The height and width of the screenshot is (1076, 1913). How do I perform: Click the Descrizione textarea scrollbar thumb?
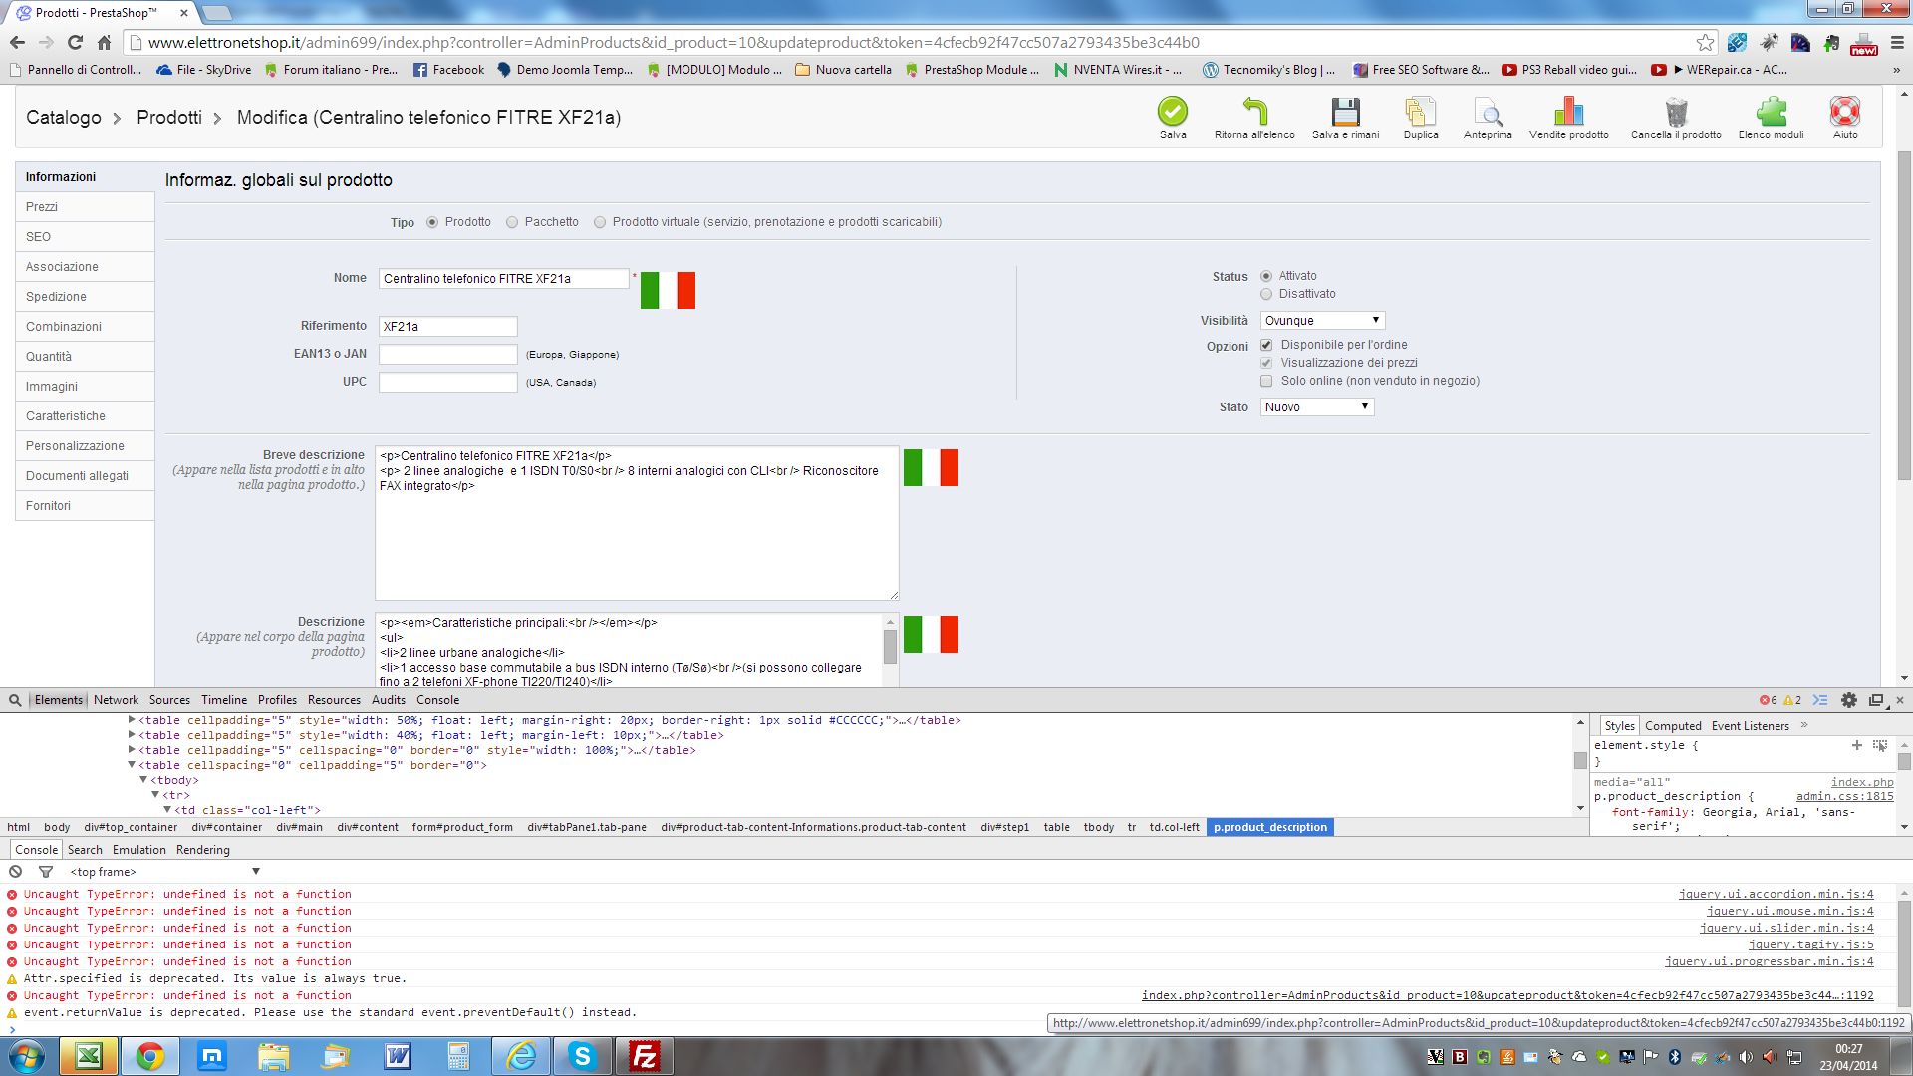890,646
